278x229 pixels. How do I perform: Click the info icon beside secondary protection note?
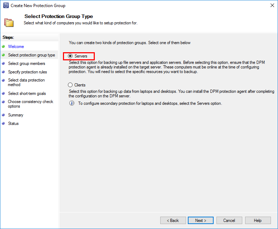pyautogui.click(x=72, y=103)
